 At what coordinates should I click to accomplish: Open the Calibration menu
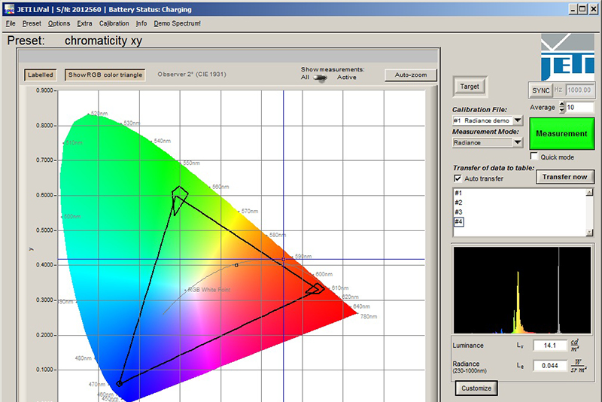114,23
